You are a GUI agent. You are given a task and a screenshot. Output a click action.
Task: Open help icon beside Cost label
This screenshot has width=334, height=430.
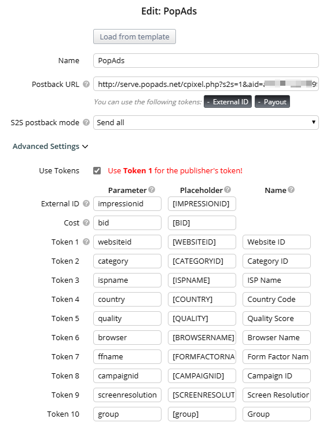point(86,223)
